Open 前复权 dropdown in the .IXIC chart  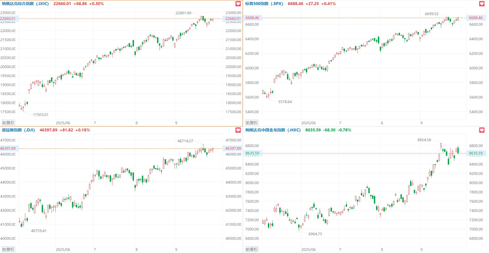tap(9, 123)
